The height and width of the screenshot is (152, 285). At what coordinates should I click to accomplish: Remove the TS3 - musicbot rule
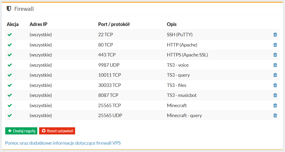tap(275, 95)
